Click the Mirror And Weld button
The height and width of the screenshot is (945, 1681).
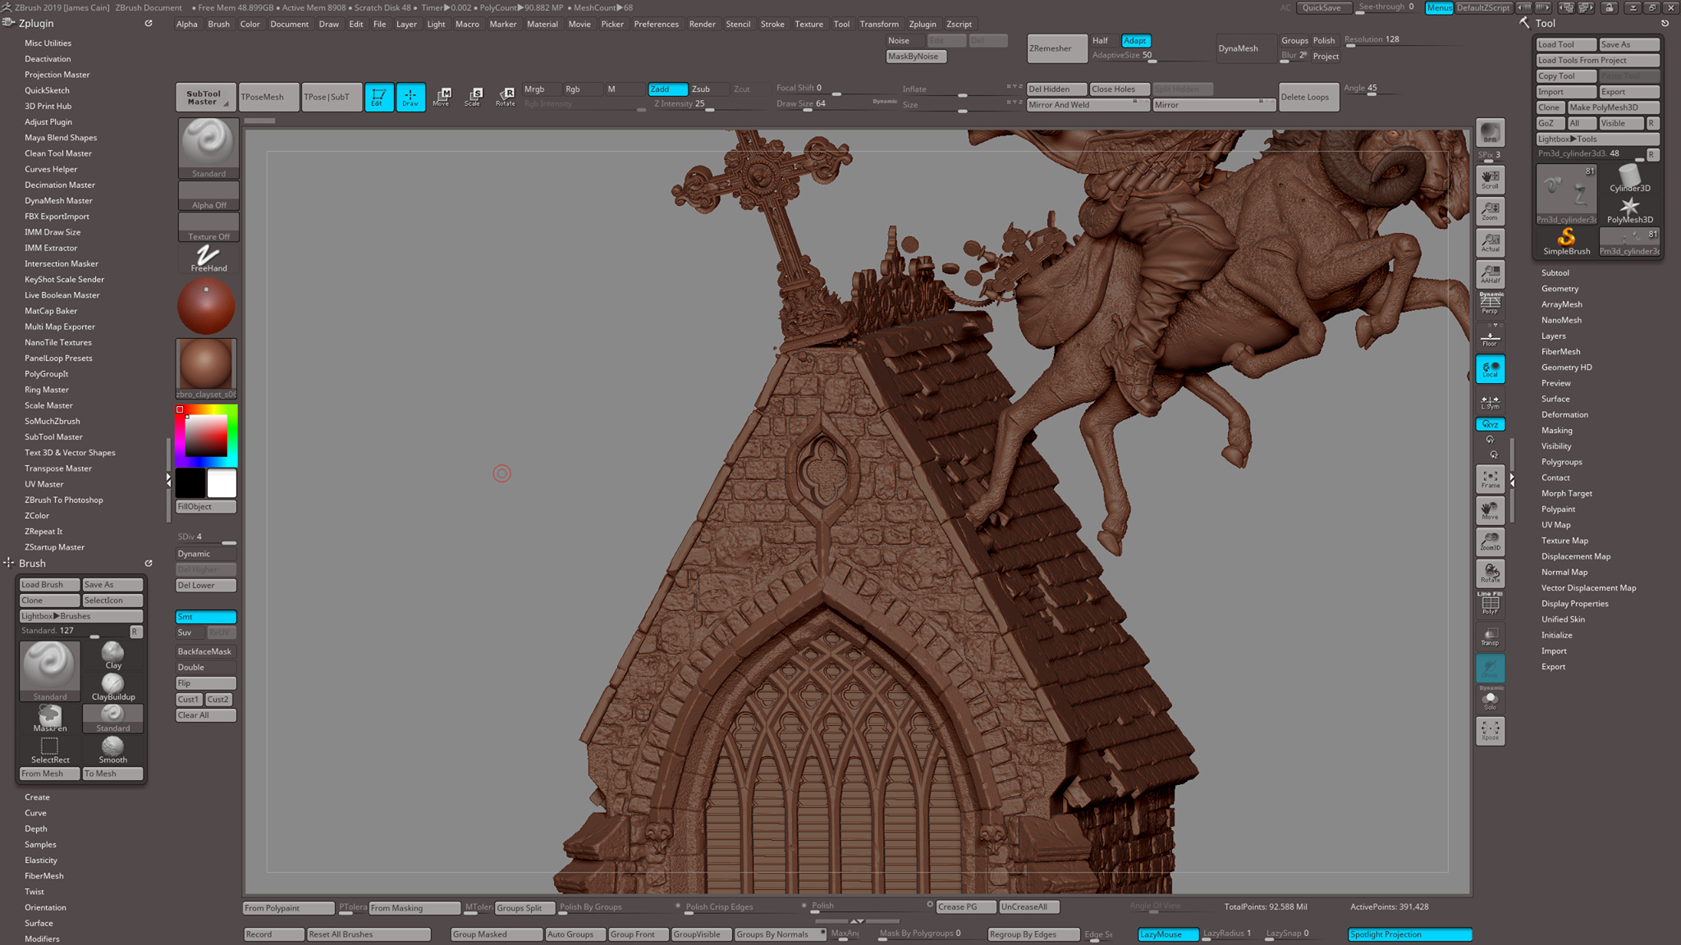1088,105
